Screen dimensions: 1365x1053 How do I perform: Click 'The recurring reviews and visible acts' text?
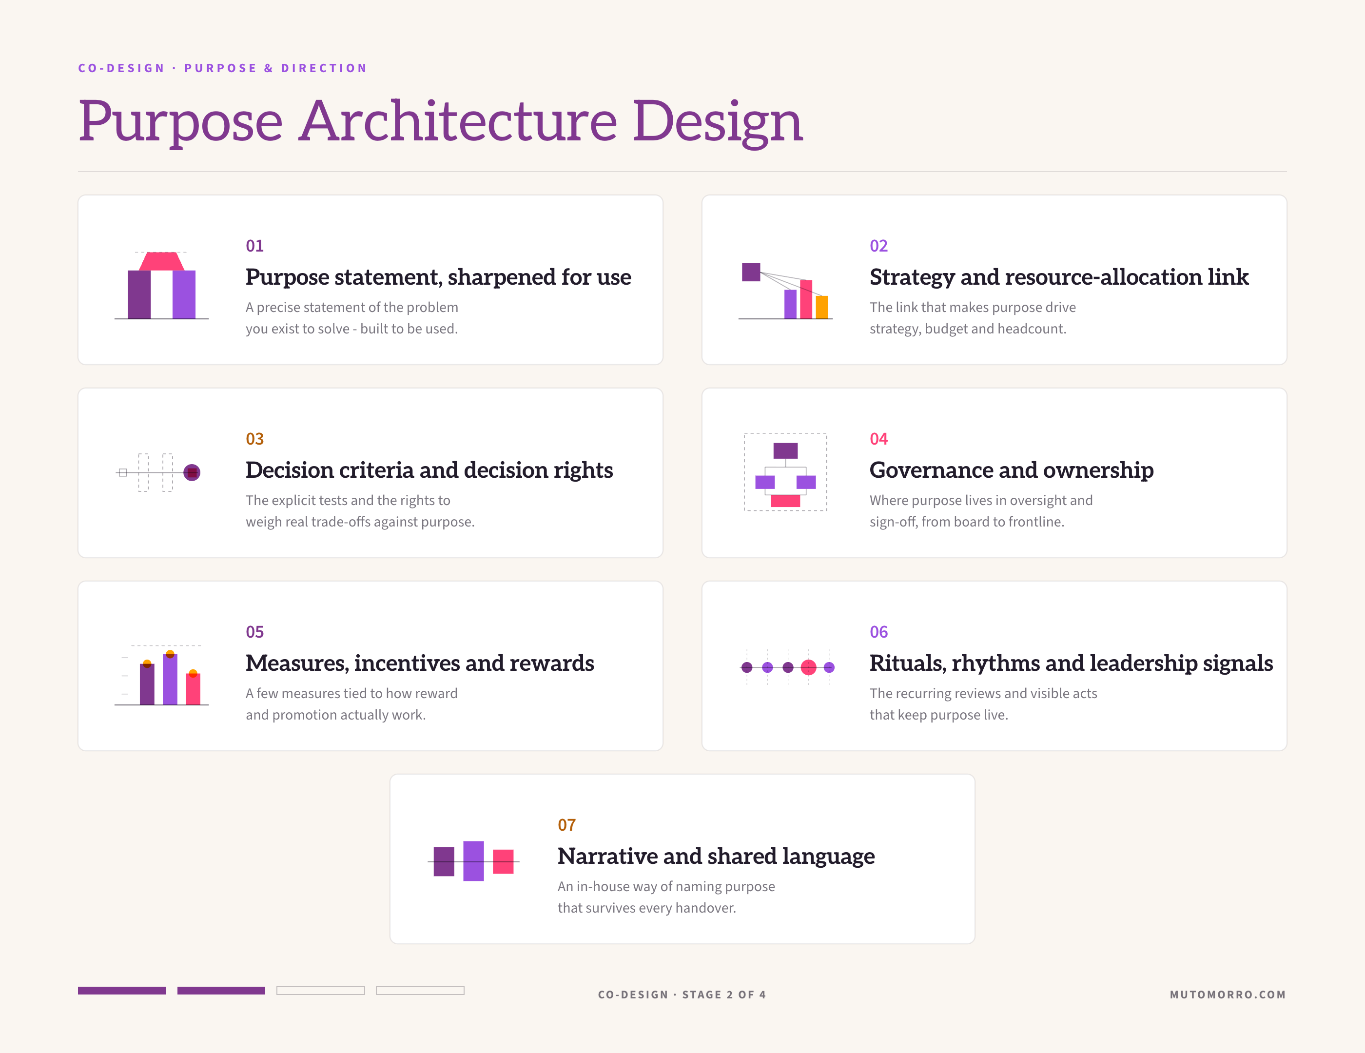[983, 694]
